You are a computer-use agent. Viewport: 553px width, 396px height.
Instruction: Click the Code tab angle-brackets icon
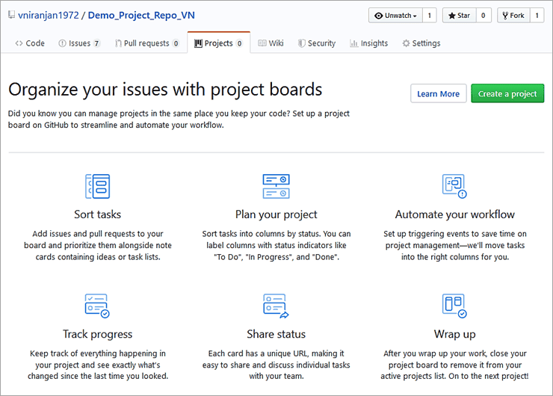click(x=19, y=43)
